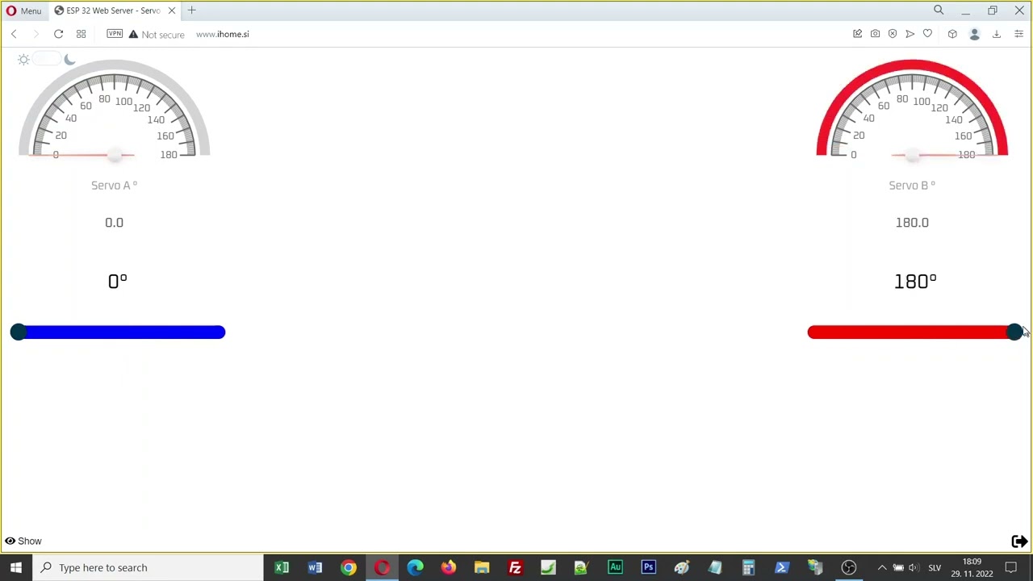Launch Word from the taskbar

(x=315, y=567)
